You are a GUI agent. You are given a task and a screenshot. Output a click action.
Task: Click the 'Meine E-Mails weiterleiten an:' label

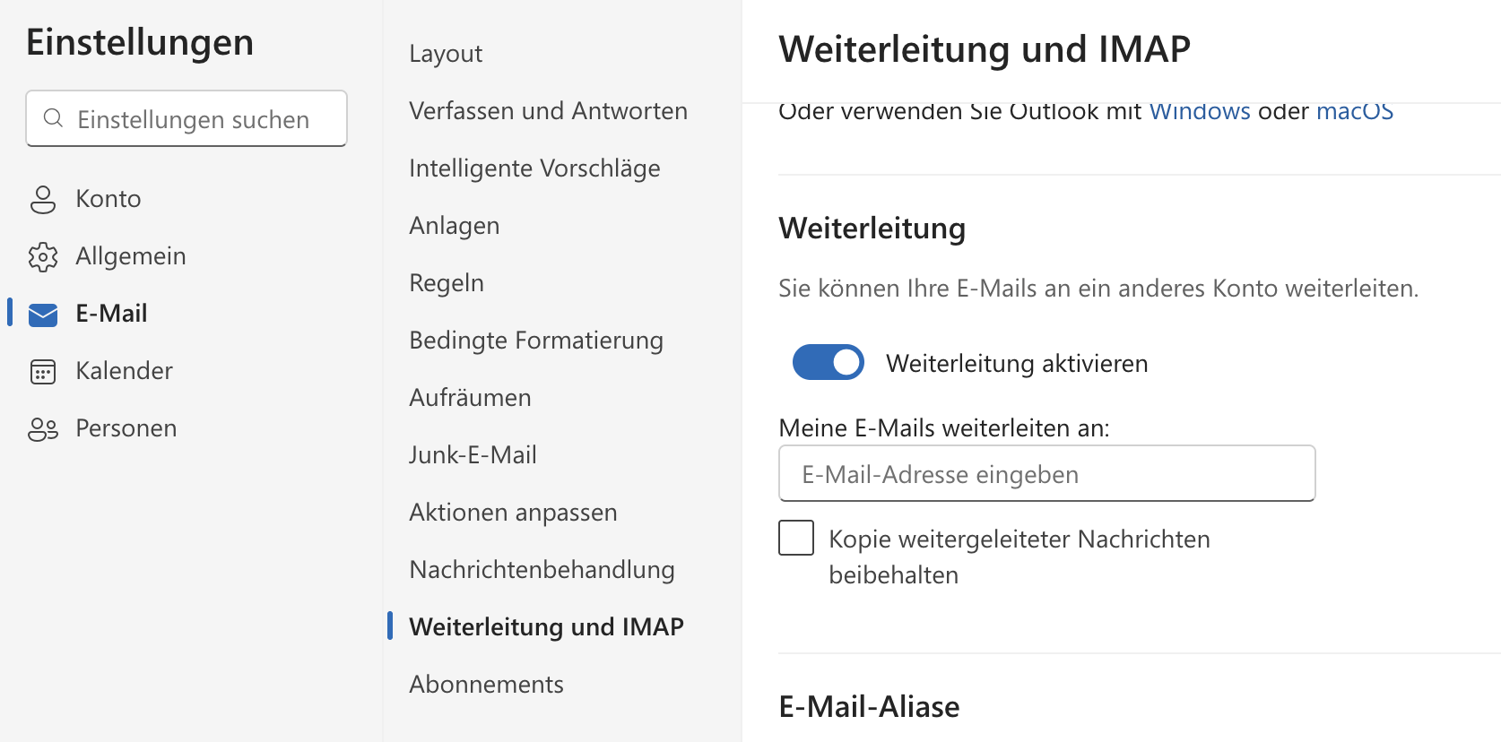[x=944, y=427]
